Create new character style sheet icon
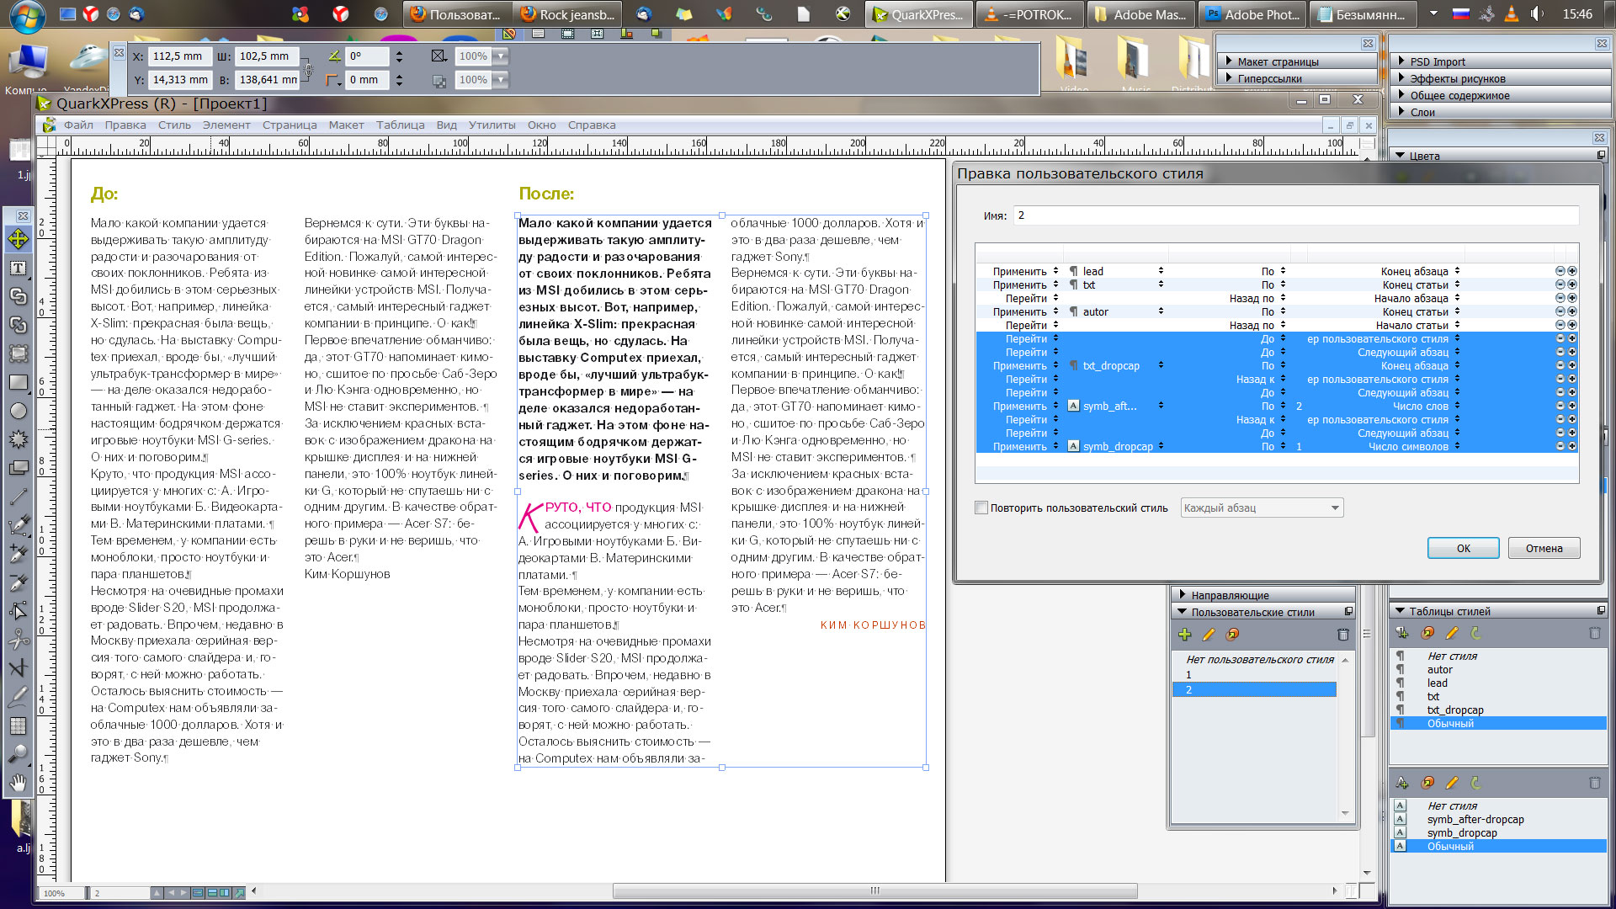The image size is (1616, 909). 1402,783
